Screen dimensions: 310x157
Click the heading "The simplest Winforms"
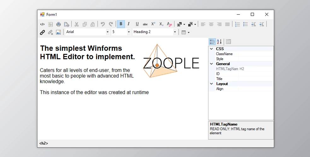click(81, 48)
